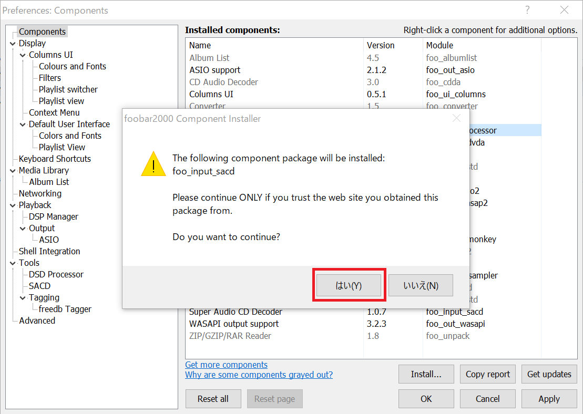This screenshot has height=414, width=583.
Task: Collapse the Tools tree node
Action: [x=13, y=263]
